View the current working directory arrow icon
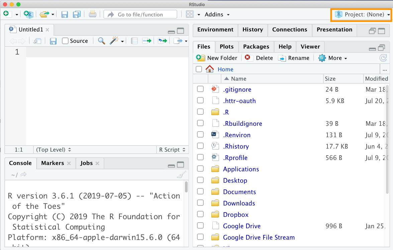Screen dimensions: 393x250 tap(23, 174)
